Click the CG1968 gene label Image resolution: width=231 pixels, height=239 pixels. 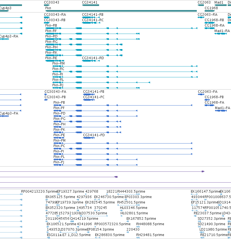point(211,8)
